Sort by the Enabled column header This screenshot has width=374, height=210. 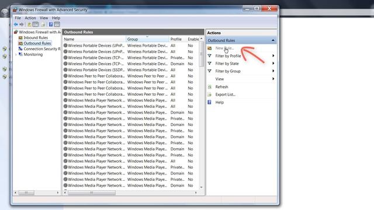193,39
